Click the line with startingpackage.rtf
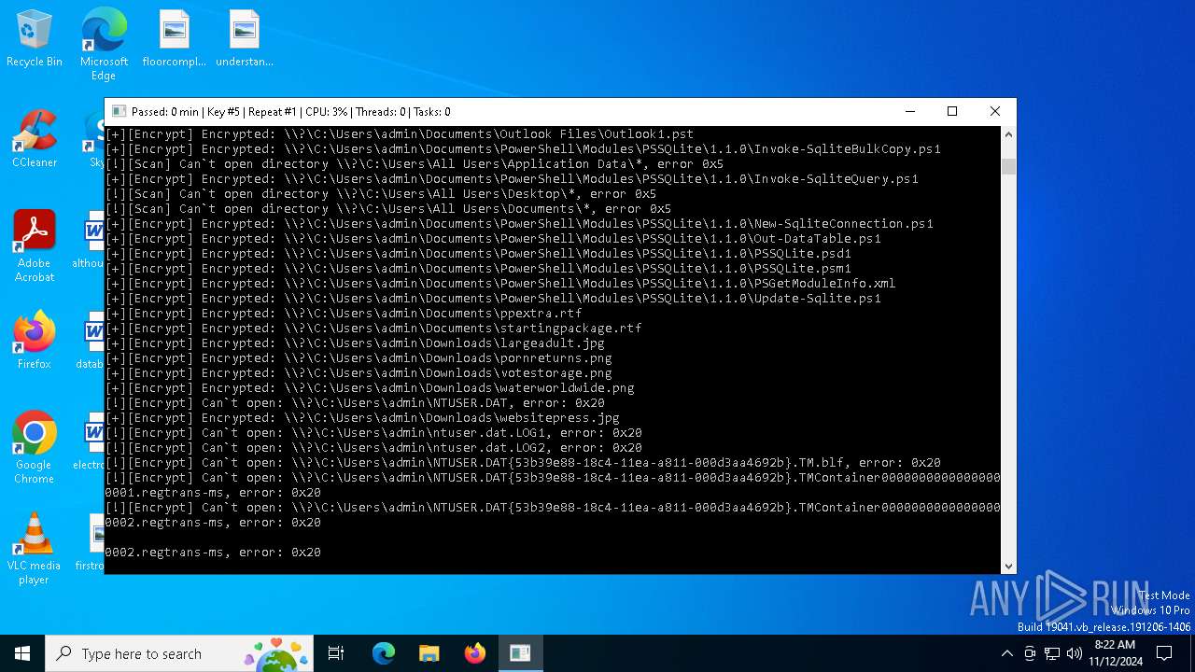Viewport: 1195px width, 672px height. tap(373, 329)
